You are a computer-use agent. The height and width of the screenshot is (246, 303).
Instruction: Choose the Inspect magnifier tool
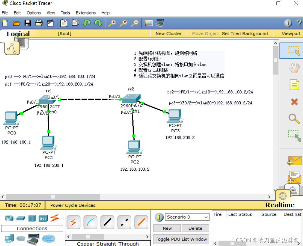click(x=294, y=118)
